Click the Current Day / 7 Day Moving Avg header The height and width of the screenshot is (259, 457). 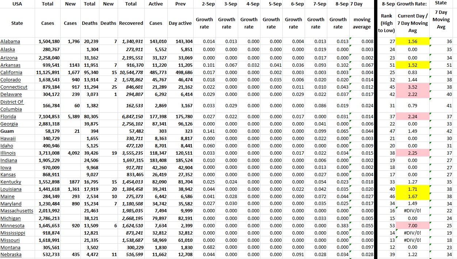(x=412, y=23)
